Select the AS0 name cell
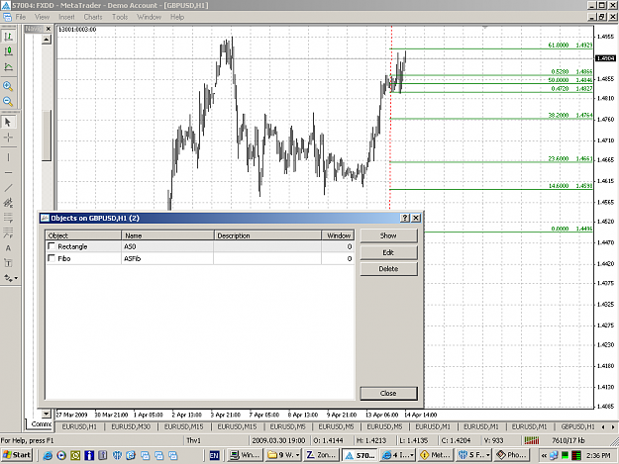 point(167,246)
